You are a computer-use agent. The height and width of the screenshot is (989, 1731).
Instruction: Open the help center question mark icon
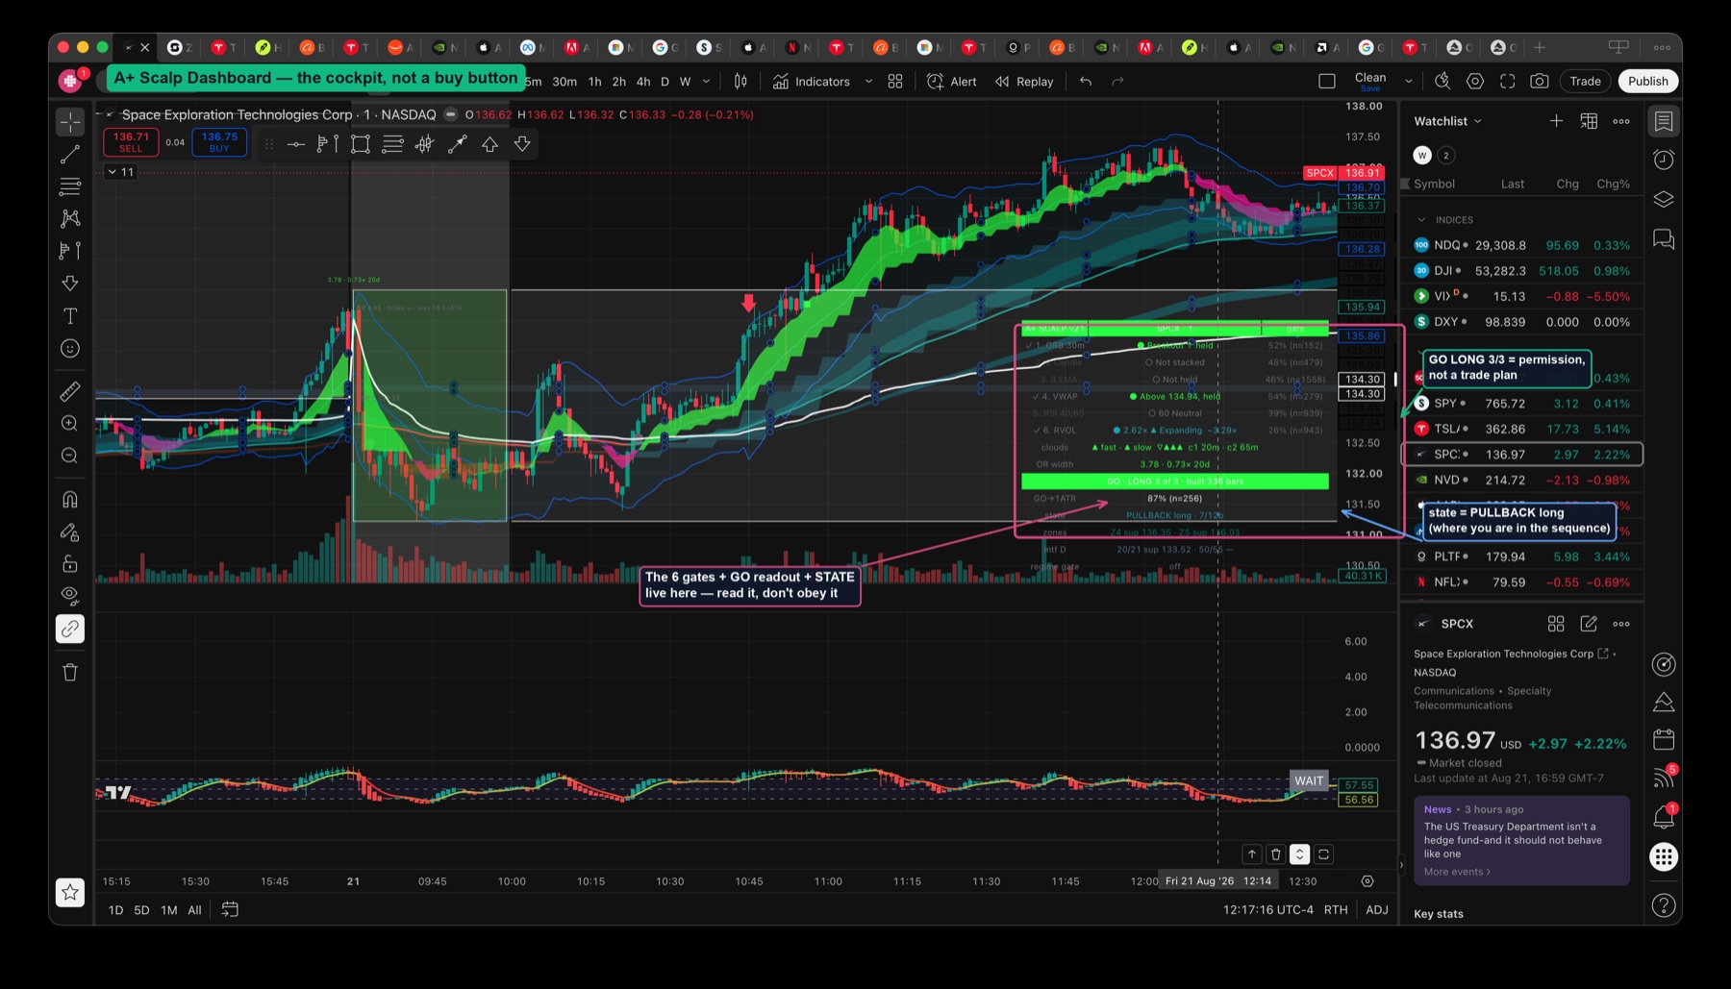click(x=1664, y=905)
